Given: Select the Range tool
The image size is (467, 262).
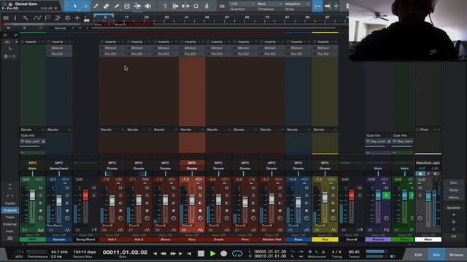Looking at the screenshot, I should coord(85,6).
